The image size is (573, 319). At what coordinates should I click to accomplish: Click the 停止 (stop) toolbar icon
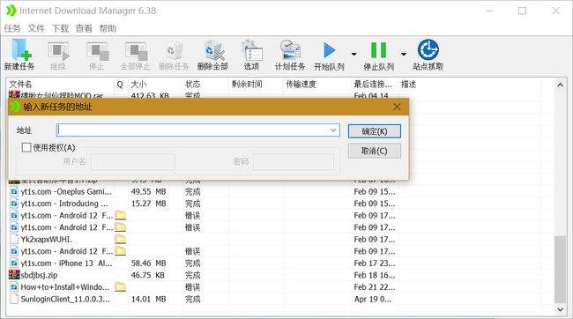(x=97, y=55)
